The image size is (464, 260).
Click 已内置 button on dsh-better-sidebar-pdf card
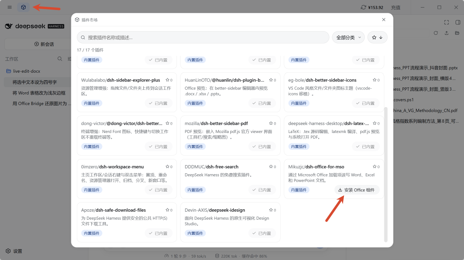coord(262,147)
